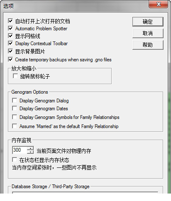Click the 取消 button
Screen dimensions: 171x201
[x=148, y=33]
